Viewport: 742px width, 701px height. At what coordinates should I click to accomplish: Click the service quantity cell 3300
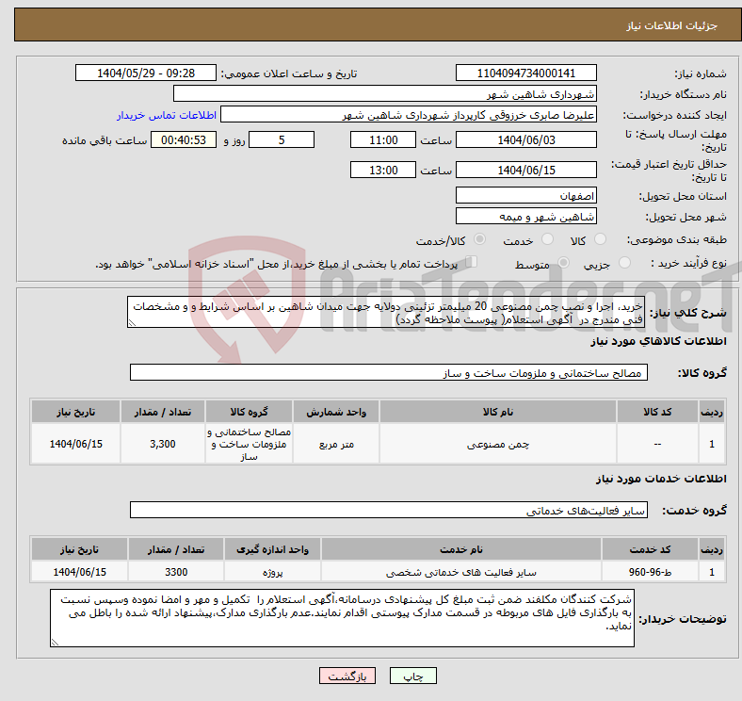coord(176,572)
